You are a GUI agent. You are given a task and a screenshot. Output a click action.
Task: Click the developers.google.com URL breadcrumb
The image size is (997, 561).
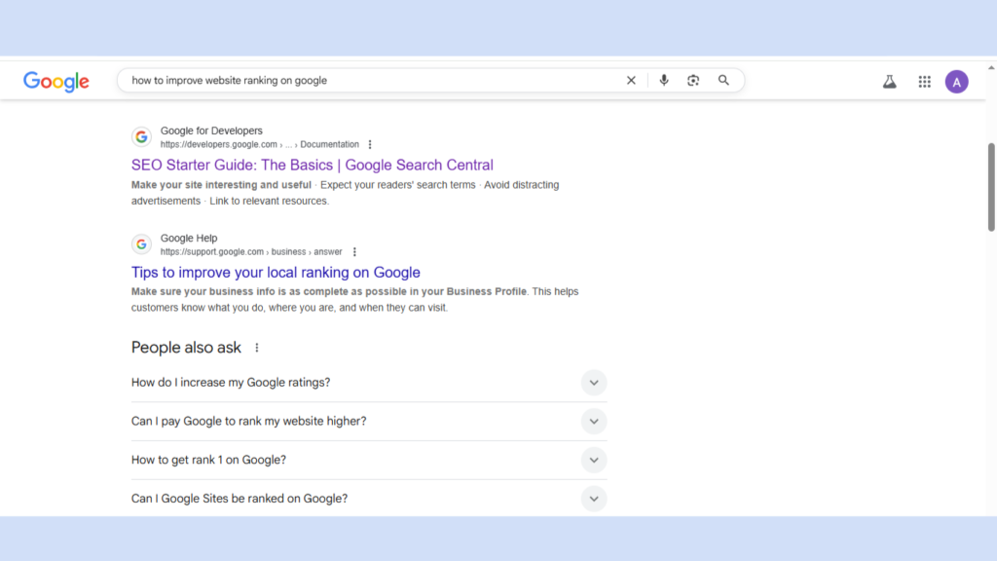click(x=259, y=144)
